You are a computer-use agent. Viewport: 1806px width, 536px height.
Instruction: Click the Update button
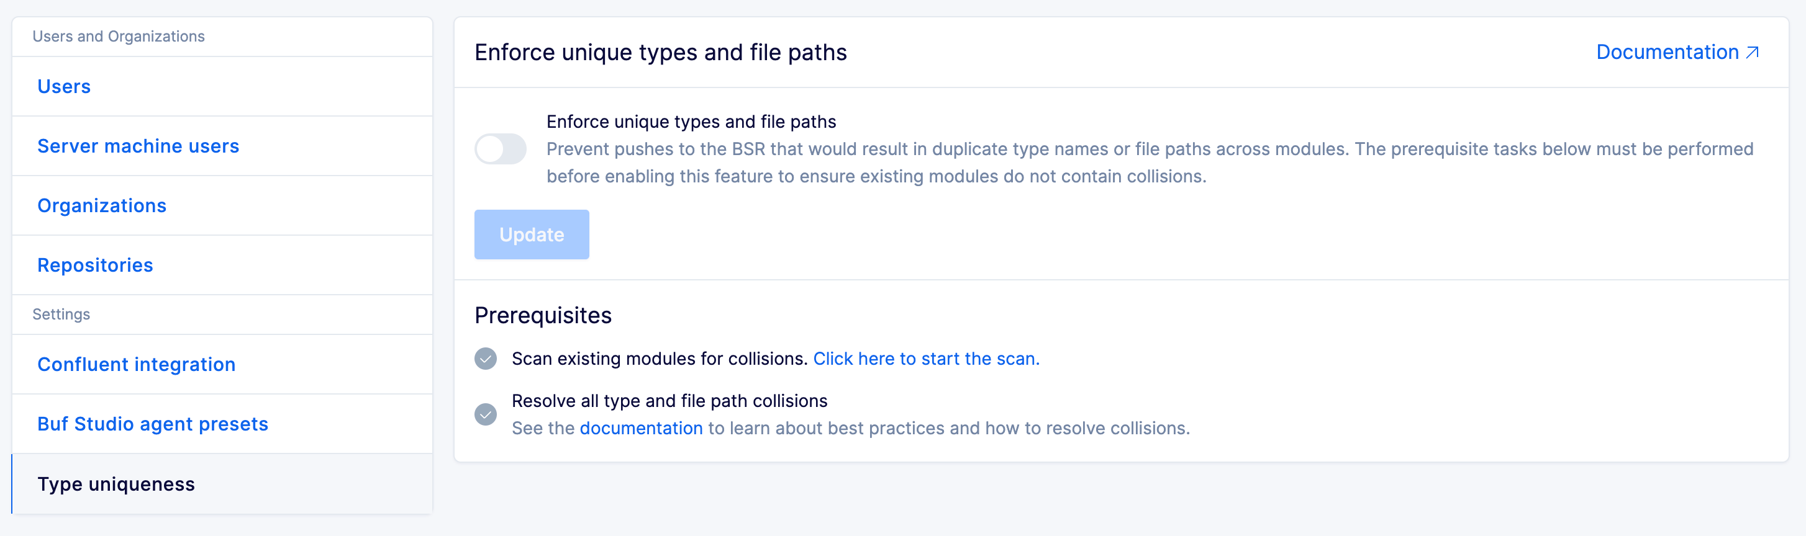pos(532,234)
